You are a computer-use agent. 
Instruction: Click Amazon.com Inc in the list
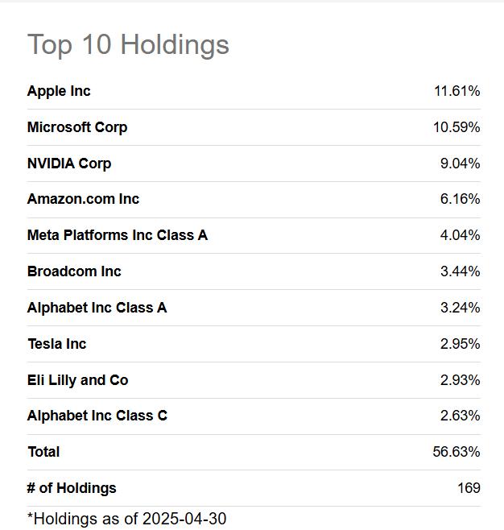83,199
